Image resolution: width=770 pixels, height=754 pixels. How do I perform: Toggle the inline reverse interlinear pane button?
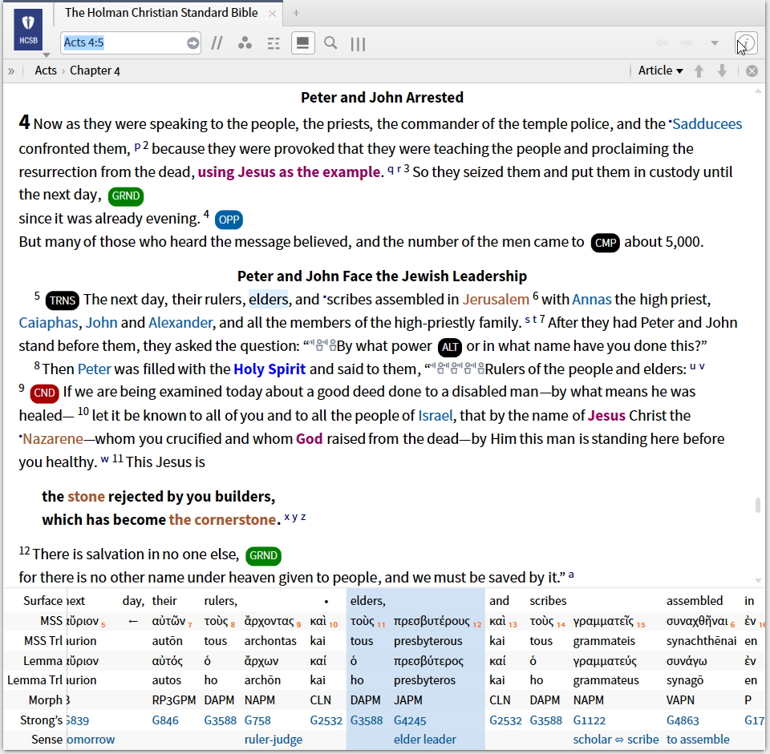click(303, 43)
